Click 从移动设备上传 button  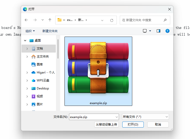click(x=106, y=125)
